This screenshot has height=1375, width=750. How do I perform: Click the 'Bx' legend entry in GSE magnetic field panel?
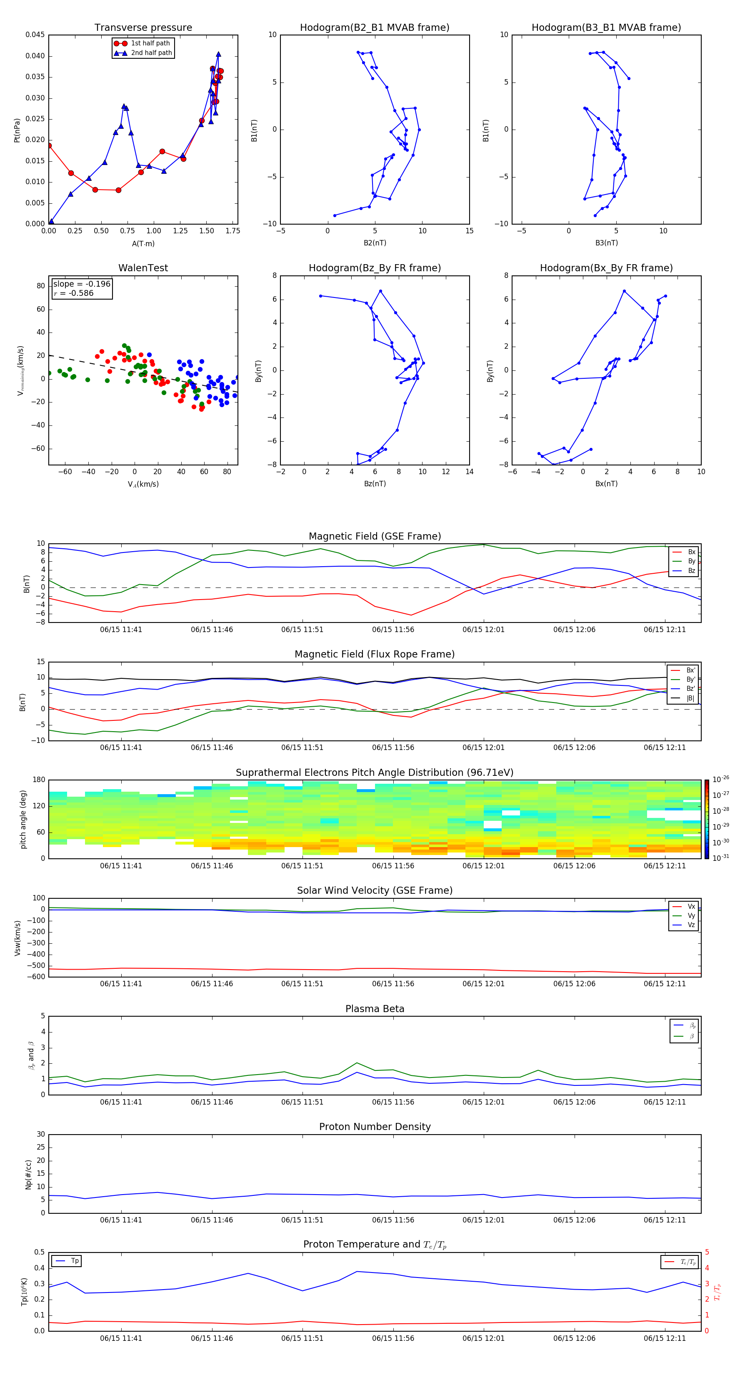684,552
